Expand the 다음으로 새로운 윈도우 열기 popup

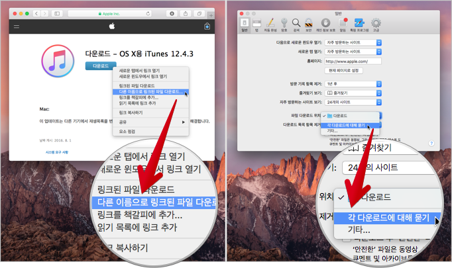pyautogui.click(x=353, y=42)
